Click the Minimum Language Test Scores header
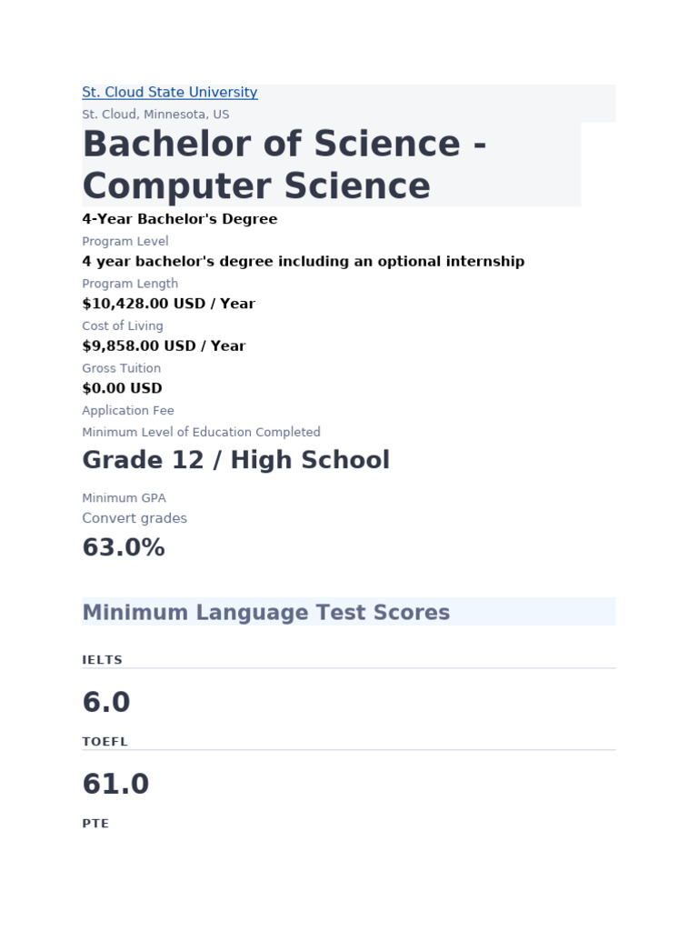Image resolution: width=698 pixels, height=931 pixels. click(x=266, y=613)
